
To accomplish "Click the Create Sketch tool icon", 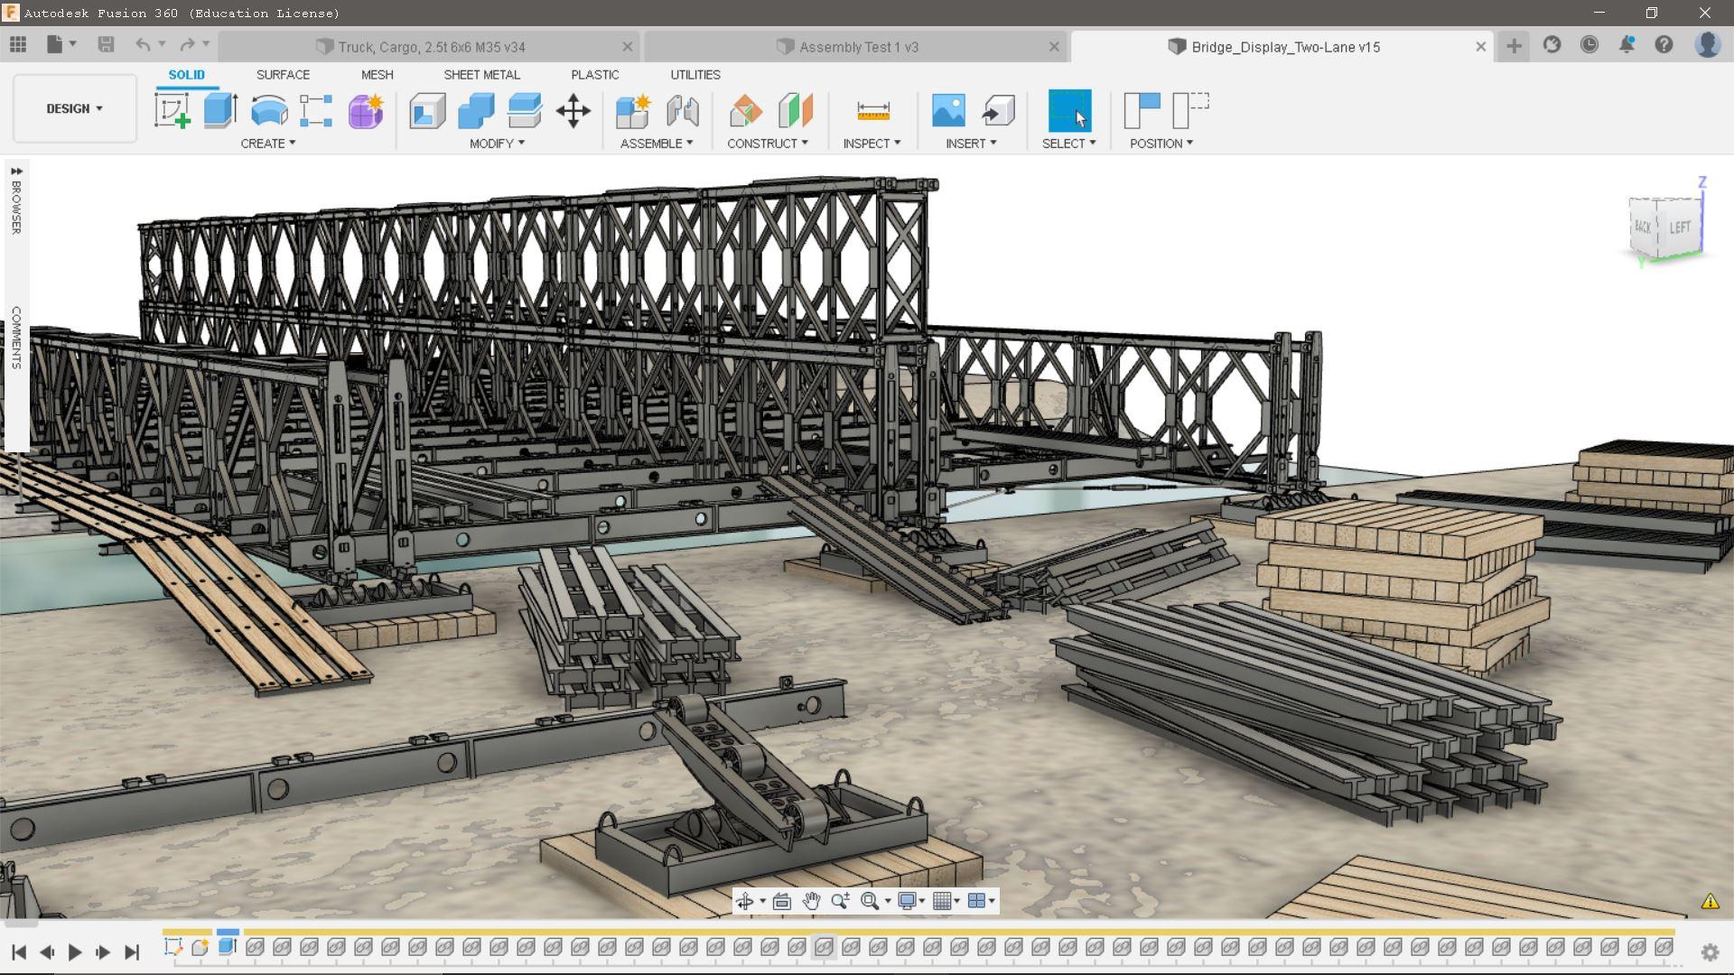I will (x=172, y=111).
